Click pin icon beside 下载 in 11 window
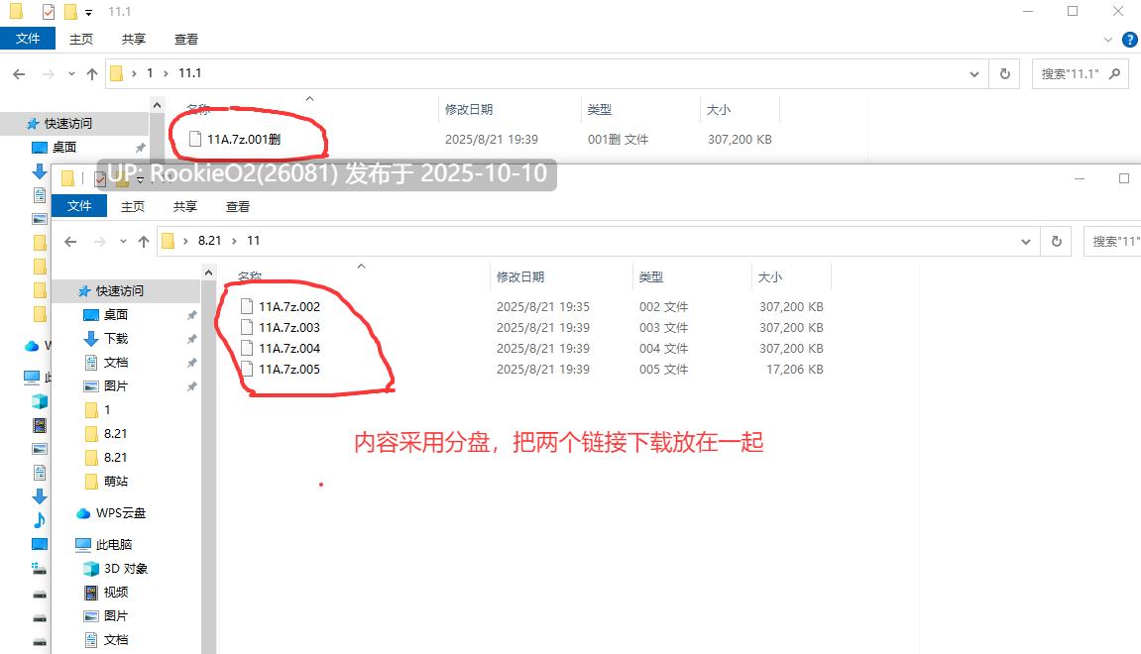 point(192,339)
